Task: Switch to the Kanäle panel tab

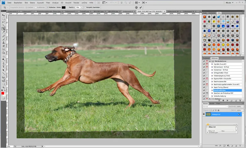Action: 212,104
